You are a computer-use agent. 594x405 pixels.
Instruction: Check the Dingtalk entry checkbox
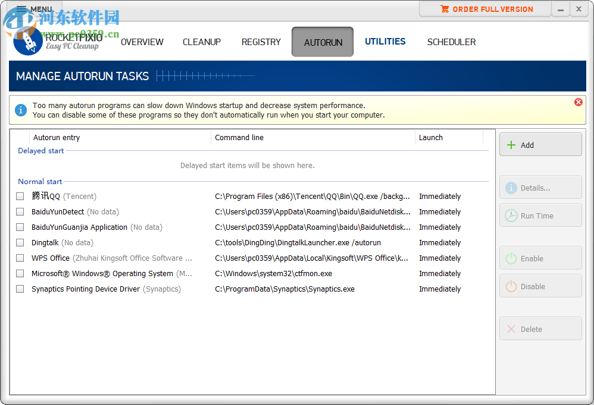coord(20,242)
